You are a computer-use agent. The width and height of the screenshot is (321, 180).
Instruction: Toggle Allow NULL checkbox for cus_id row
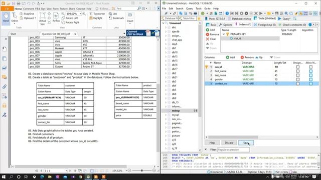click(311, 67)
